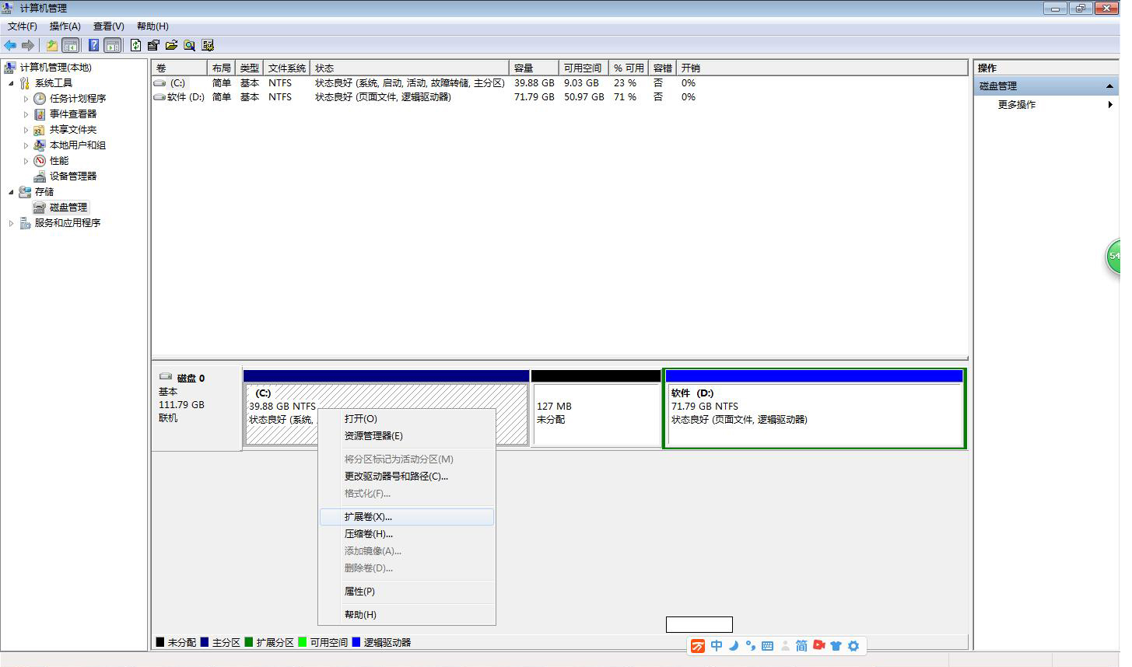The height and width of the screenshot is (667, 1132).
Task: Choose 帮助(H) from the context menu
Action: point(407,615)
